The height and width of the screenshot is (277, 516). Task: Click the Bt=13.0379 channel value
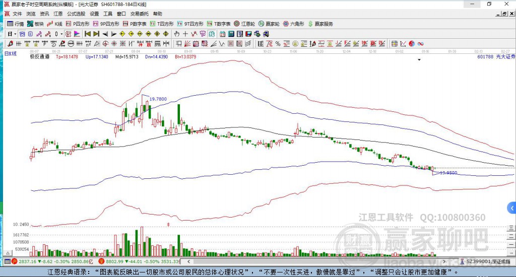[185, 56]
